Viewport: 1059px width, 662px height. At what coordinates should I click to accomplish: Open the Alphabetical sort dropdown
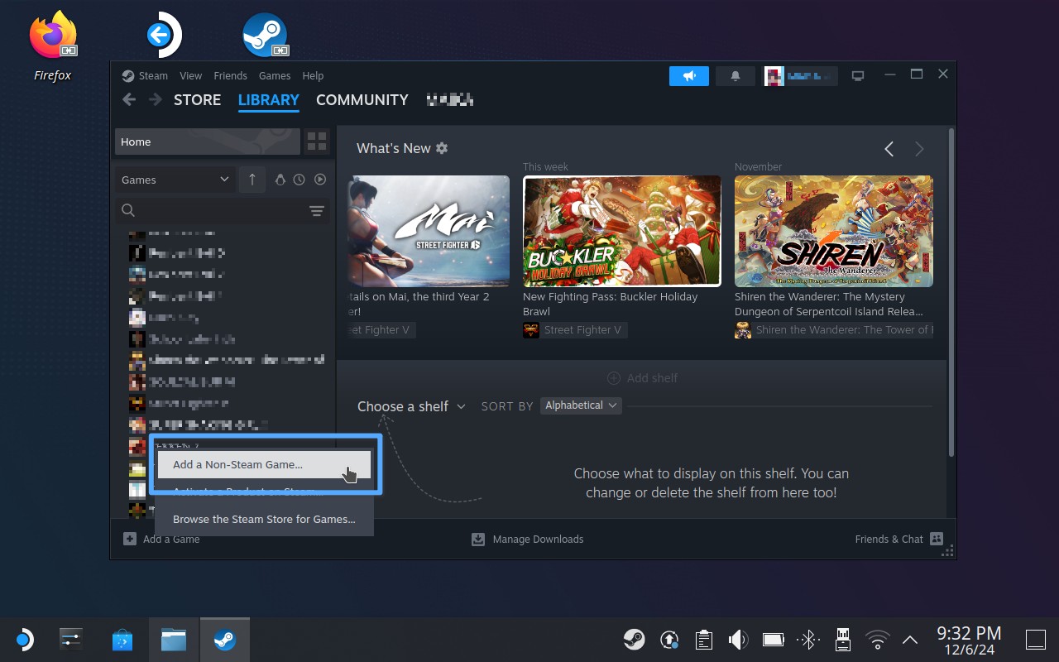(x=581, y=405)
